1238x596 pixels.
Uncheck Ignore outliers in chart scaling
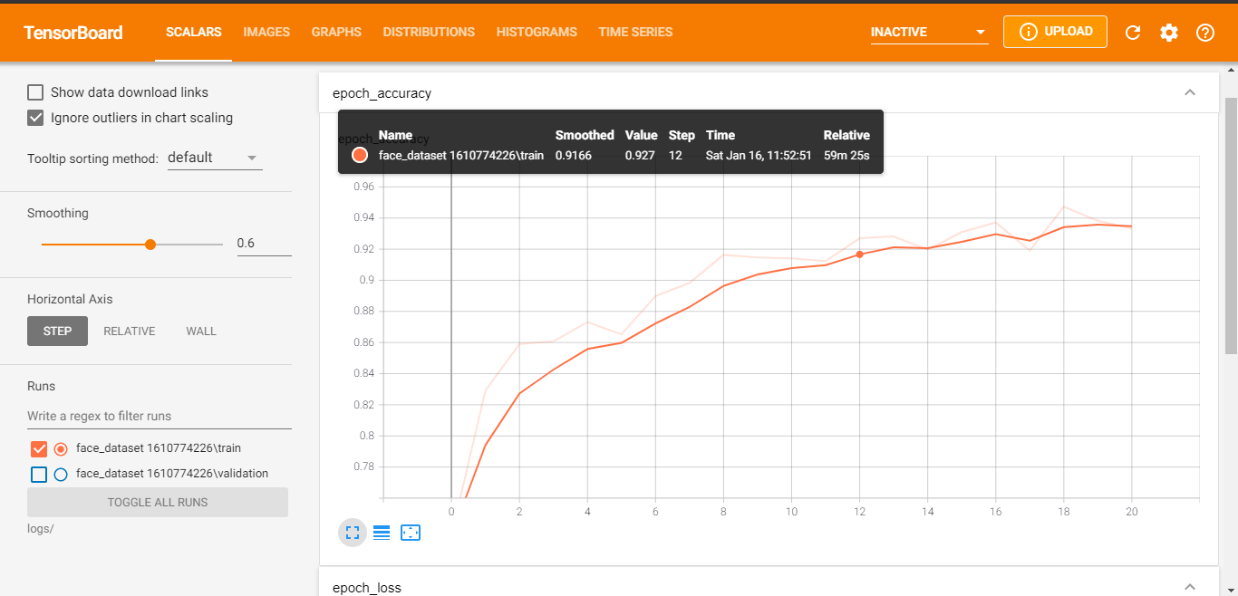pos(35,118)
